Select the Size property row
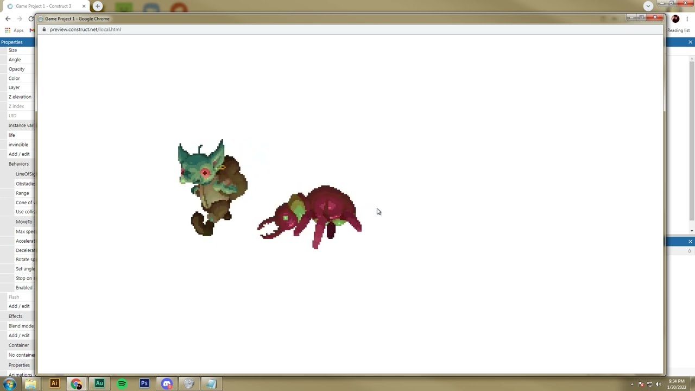 click(18, 50)
